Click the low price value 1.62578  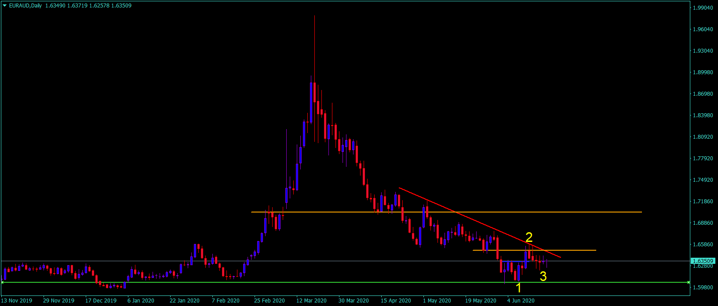[x=99, y=6]
